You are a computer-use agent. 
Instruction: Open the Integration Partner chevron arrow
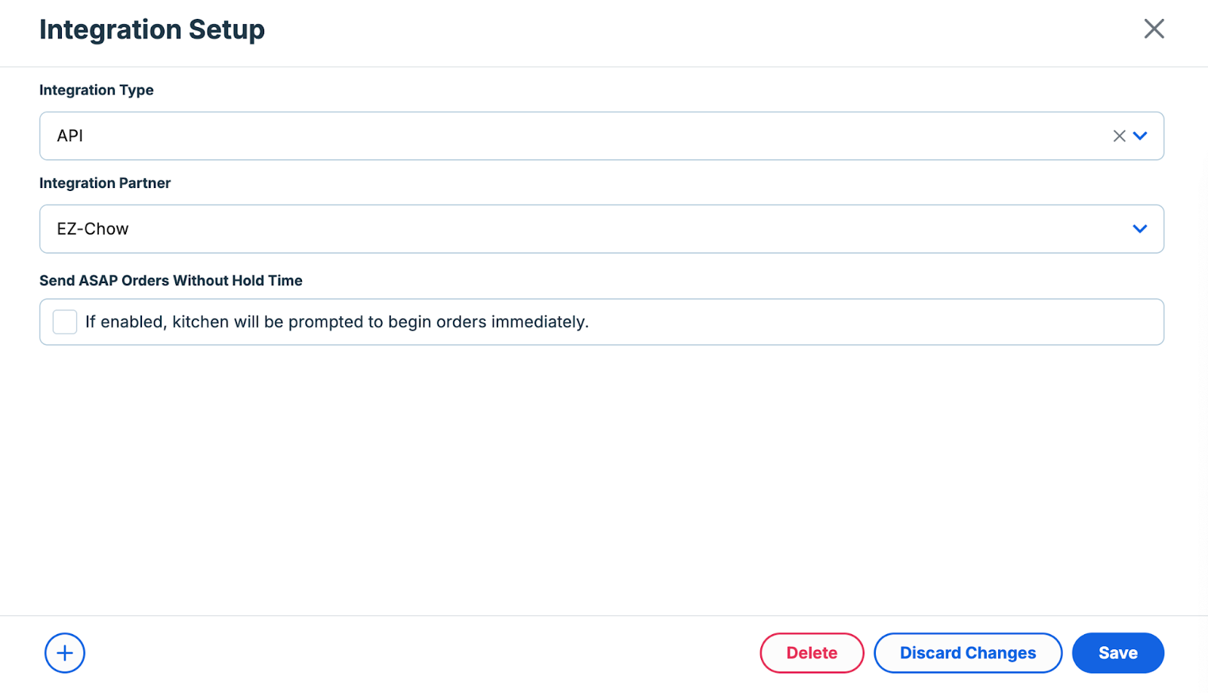[1140, 229]
